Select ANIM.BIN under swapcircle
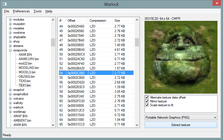Screen dimensions: 223x140 [x=25, y=55]
